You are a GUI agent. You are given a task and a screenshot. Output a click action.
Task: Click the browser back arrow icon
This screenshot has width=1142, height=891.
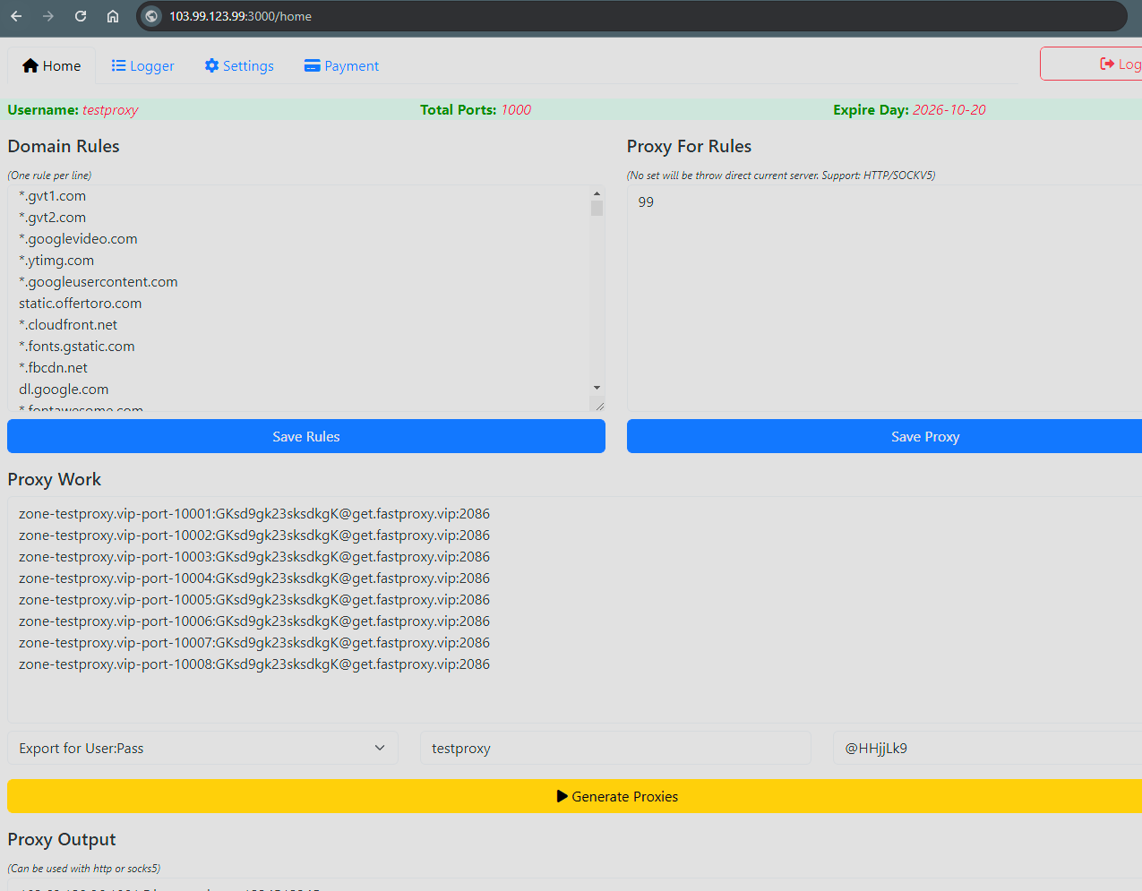[16, 16]
